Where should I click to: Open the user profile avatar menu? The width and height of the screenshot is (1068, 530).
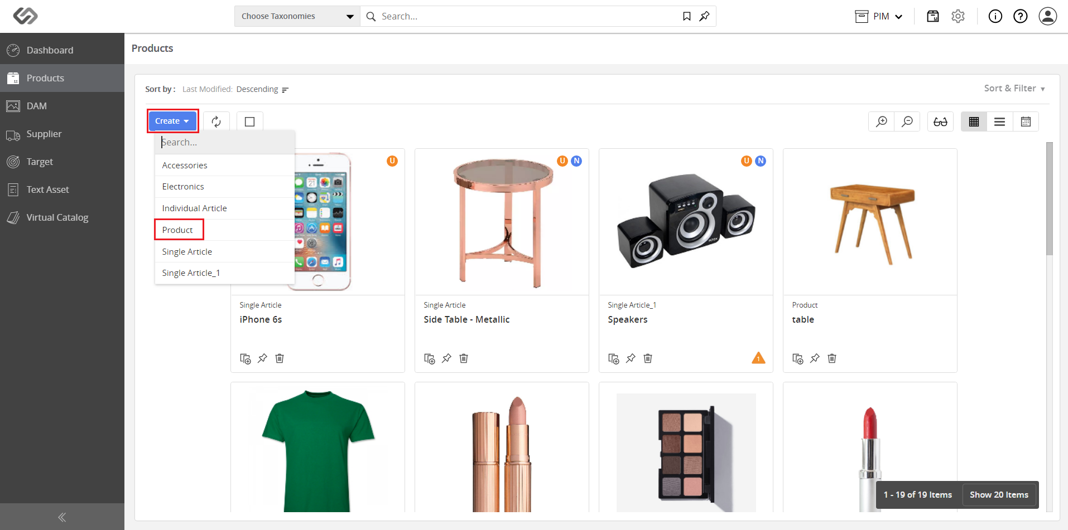1048,16
